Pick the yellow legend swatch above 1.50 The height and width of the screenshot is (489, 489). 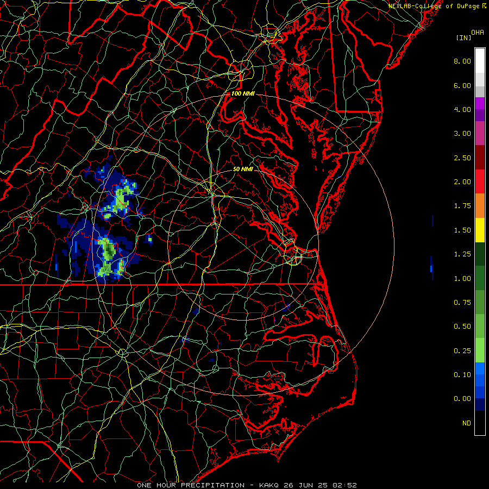[480, 230]
